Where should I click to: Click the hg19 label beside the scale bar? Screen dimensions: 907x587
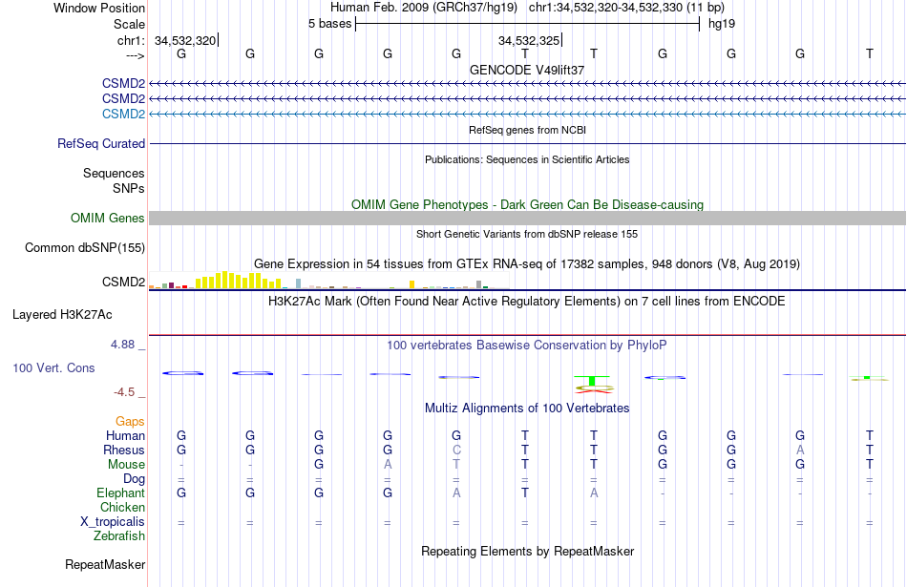(x=722, y=24)
